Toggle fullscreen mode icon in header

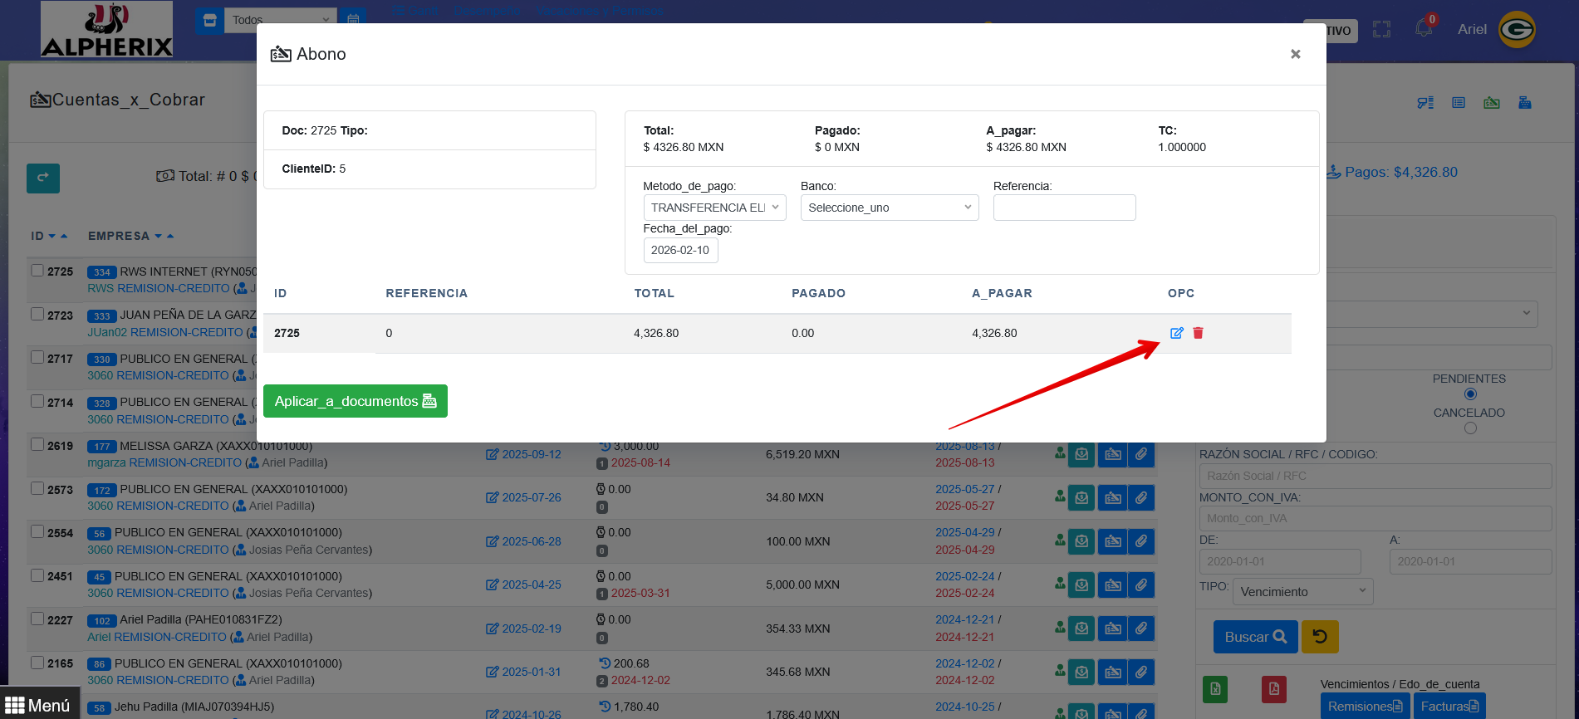pos(1381,30)
